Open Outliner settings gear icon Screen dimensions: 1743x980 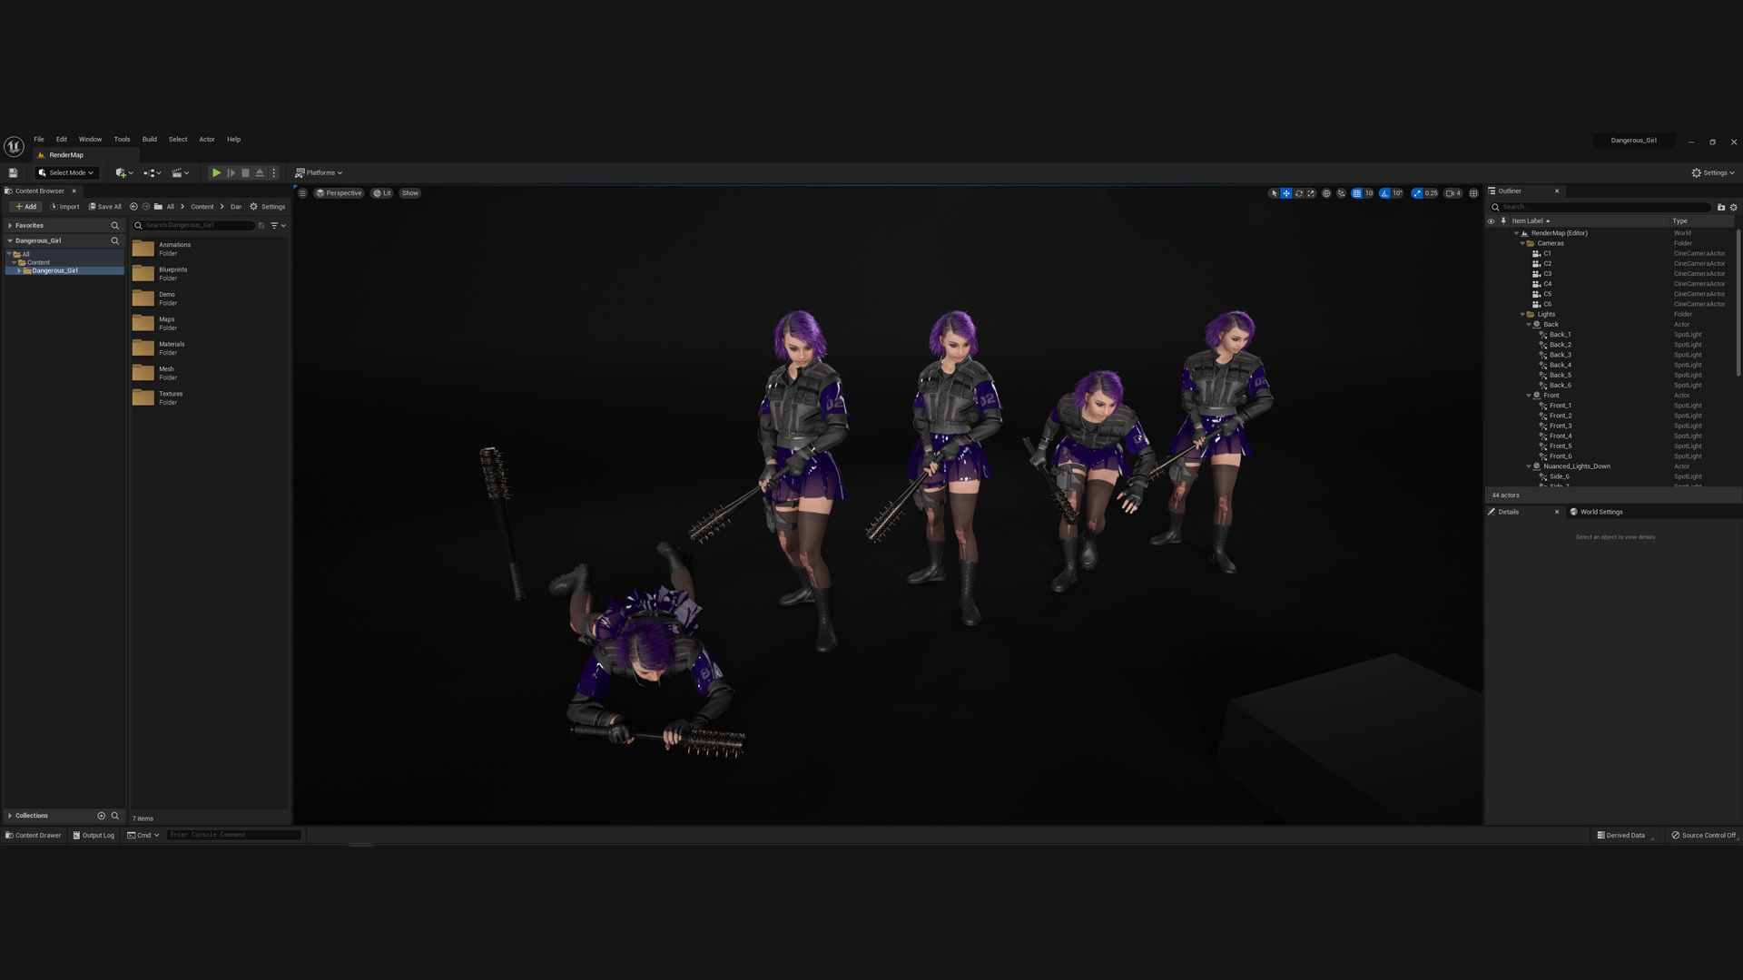pyautogui.click(x=1733, y=207)
